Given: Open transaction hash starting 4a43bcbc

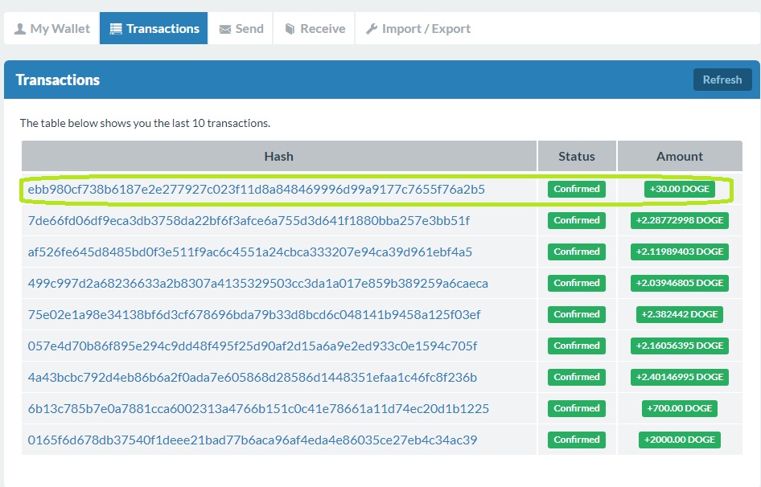Looking at the screenshot, I should pos(253,378).
